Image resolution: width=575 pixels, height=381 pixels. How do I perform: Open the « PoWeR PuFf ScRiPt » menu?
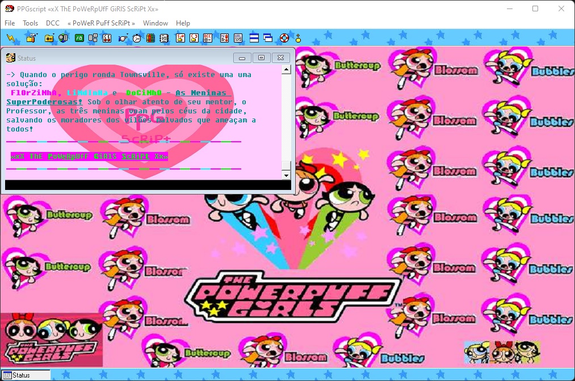(x=101, y=23)
